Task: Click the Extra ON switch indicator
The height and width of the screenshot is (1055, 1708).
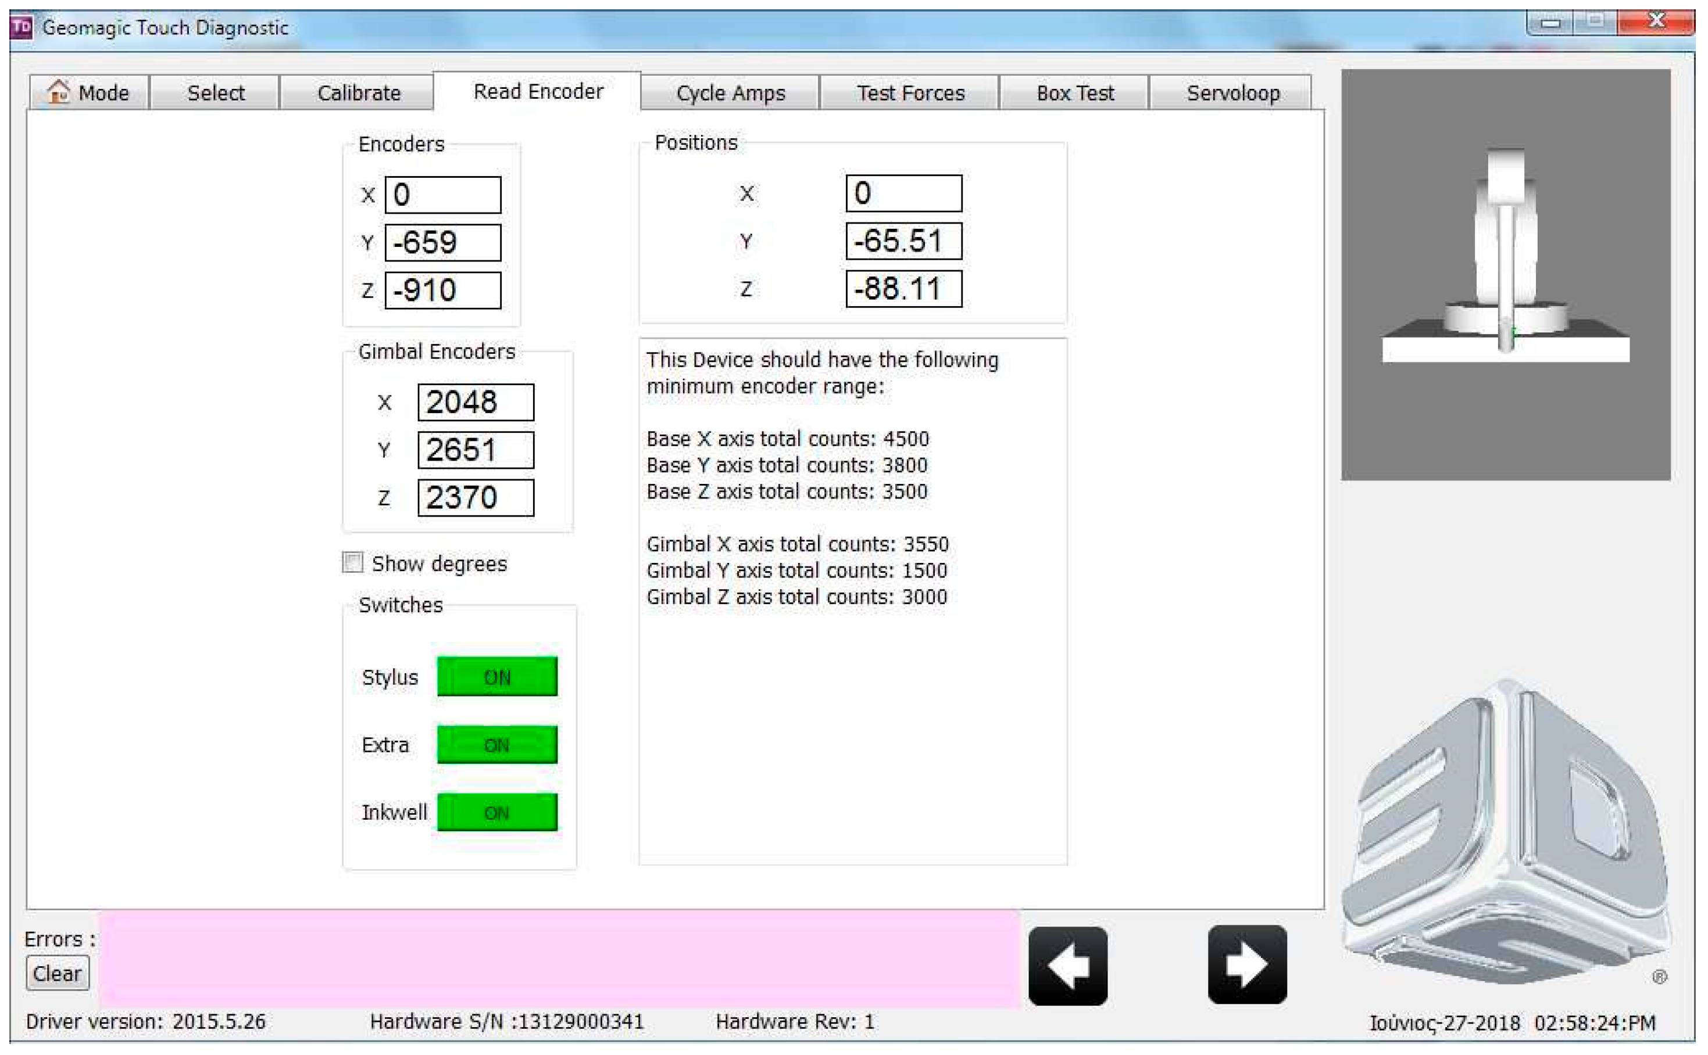Action: (496, 745)
